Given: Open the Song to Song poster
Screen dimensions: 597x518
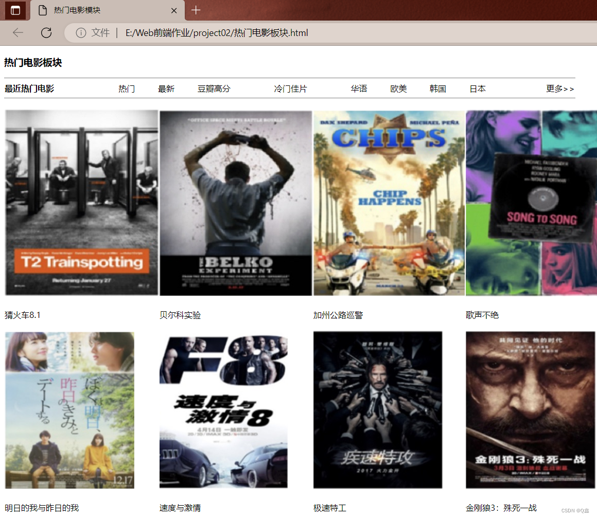Looking at the screenshot, I should [531, 203].
